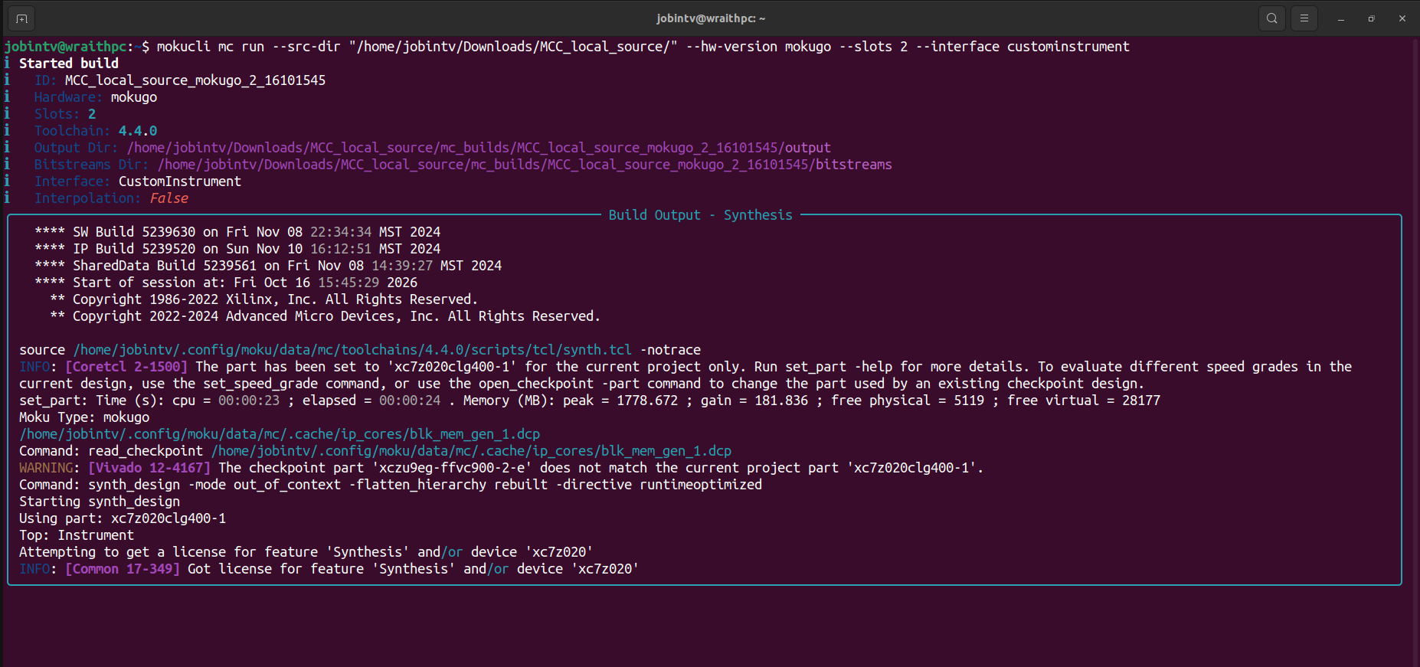The width and height of the screenshot is (1420, 667).
Task: Click the 'SharedData Build 5239561' line
Action: pyautogui.click(x=268, y=266)
